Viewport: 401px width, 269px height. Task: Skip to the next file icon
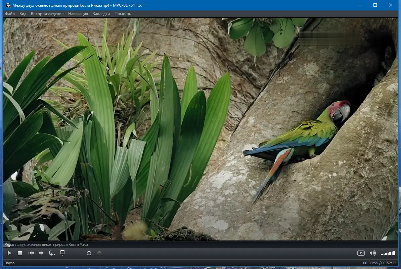[x=41, y=253]
